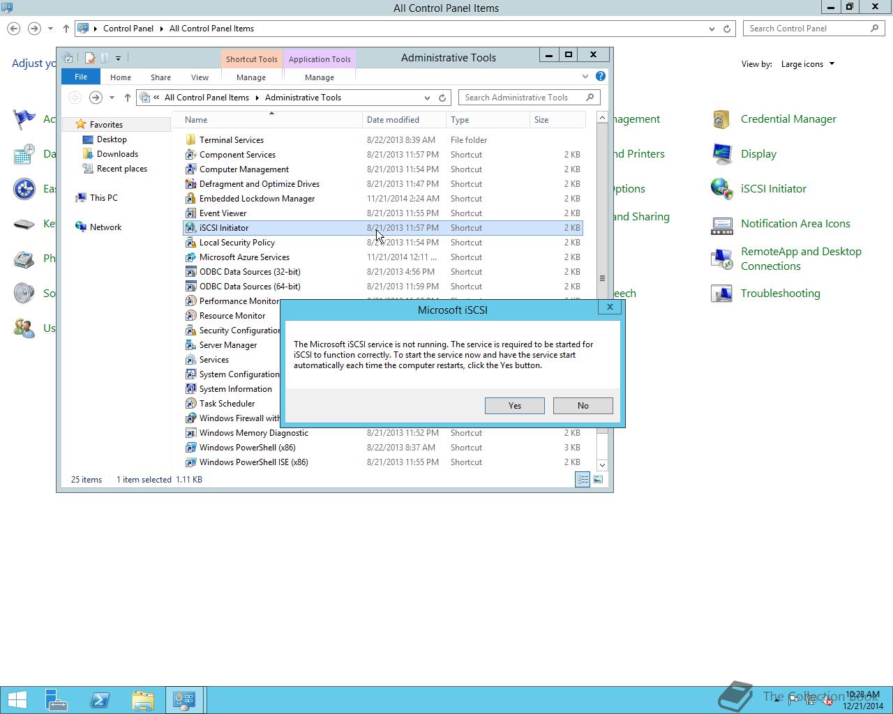The height and width of the screenshot is (714, 893).
Task: Select Windows Memory Diagnostic icon
Action: (x=190, y=433)
